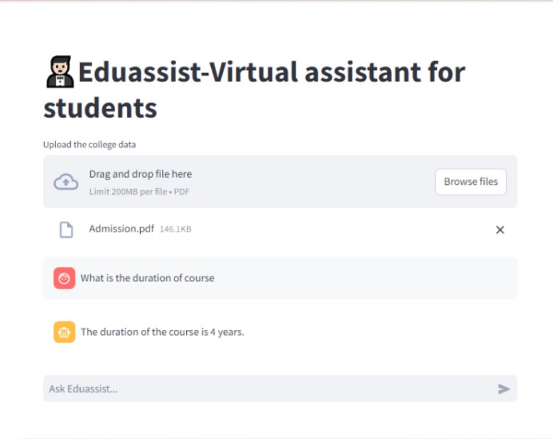Screen dimensions: 553x439
Task: Click the 'Upload the college data' label
Action: pos(89,145)
